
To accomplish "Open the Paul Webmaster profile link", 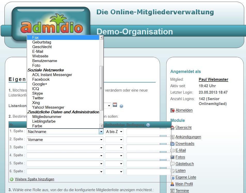I will tap(213, 79).
